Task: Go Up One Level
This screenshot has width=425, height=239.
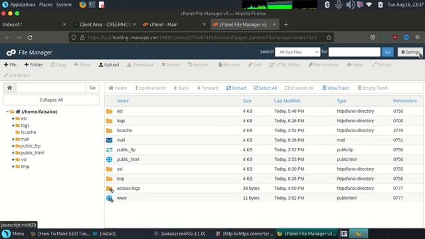Action: [x=151, y=88]
